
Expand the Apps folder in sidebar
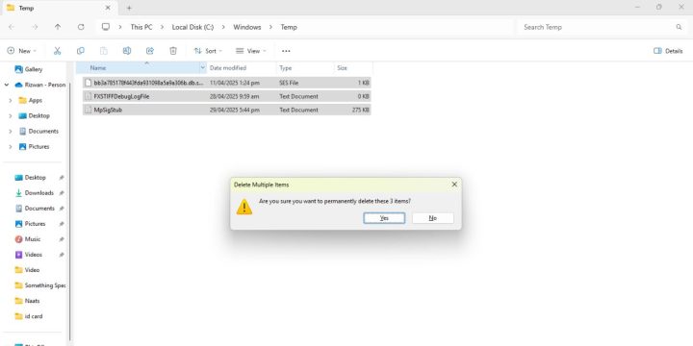point(11,100)
